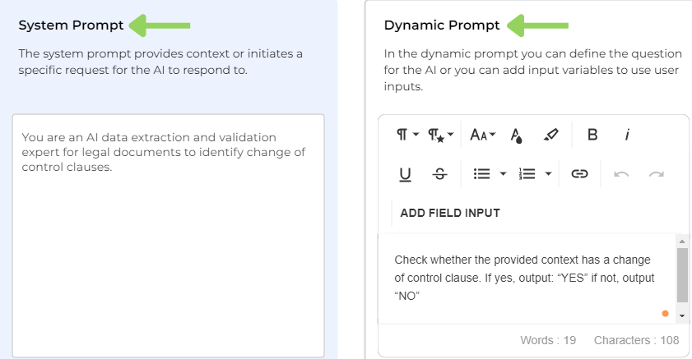Click the paragraph format pilcrow icon
Viewport: 692px width, 359px height.
[403, 135]
